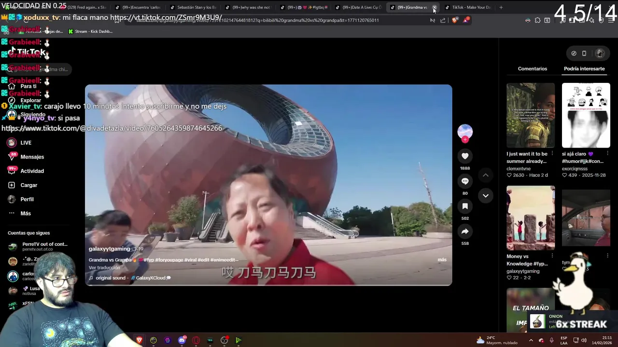Like the video with the heart icon
Viewport: 618px width, 347px height.
(x=465, y=156)
